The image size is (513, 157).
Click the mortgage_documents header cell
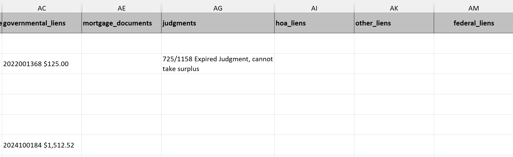(x=122, y=23)
